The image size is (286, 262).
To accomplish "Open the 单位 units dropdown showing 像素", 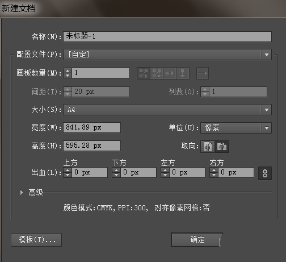I will pos(236,128).
